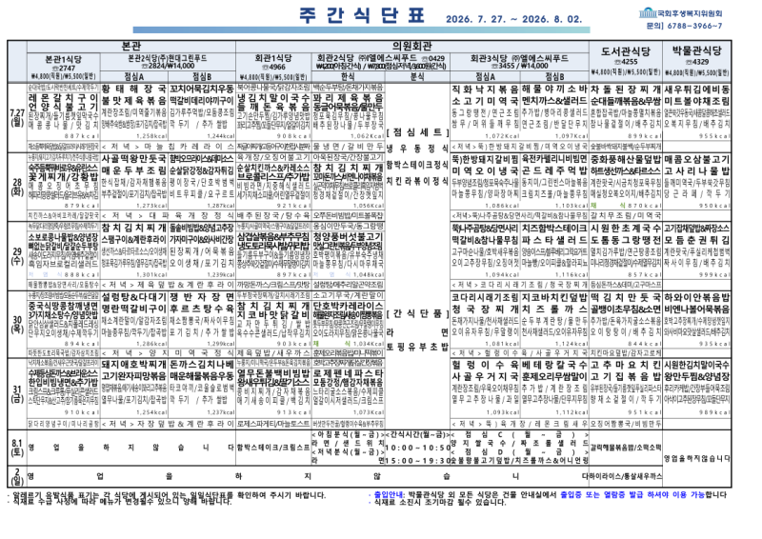Image resolution: width=762 pixels, height=539 pixels.
Task: Click the 분식 column header
Action: click(417, 77)
